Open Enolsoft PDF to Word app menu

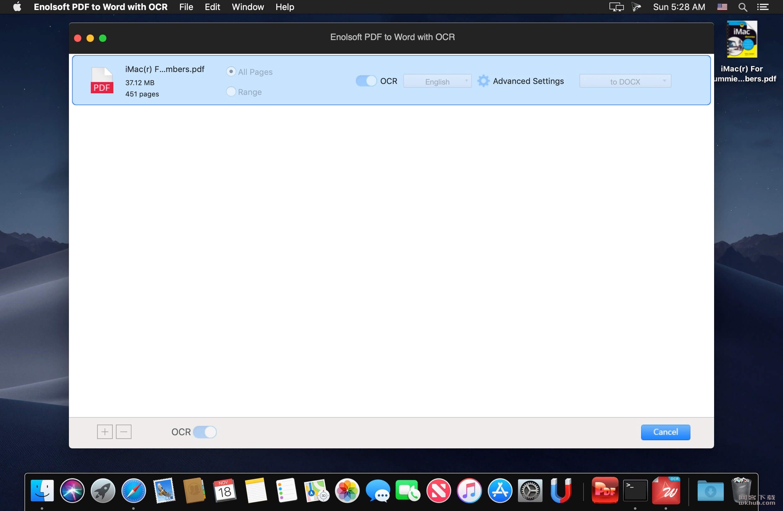click(x=101, y=7)
